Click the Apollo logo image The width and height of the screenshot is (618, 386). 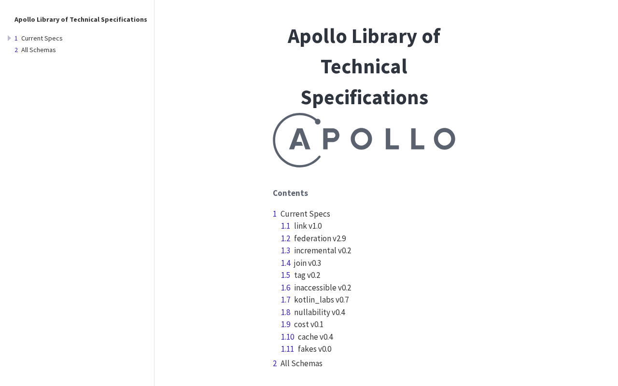click(x=364, y=140)
